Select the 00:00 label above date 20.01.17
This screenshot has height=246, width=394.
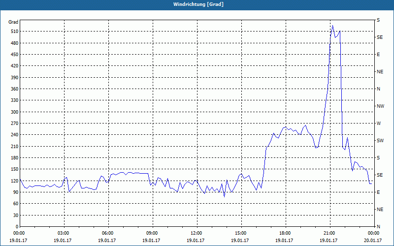[x=374, y=233]
